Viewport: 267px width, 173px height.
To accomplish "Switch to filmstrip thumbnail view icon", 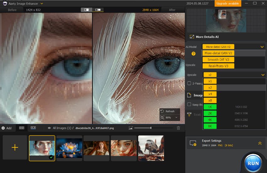I will pyautogui.click(x=33, y=128).
